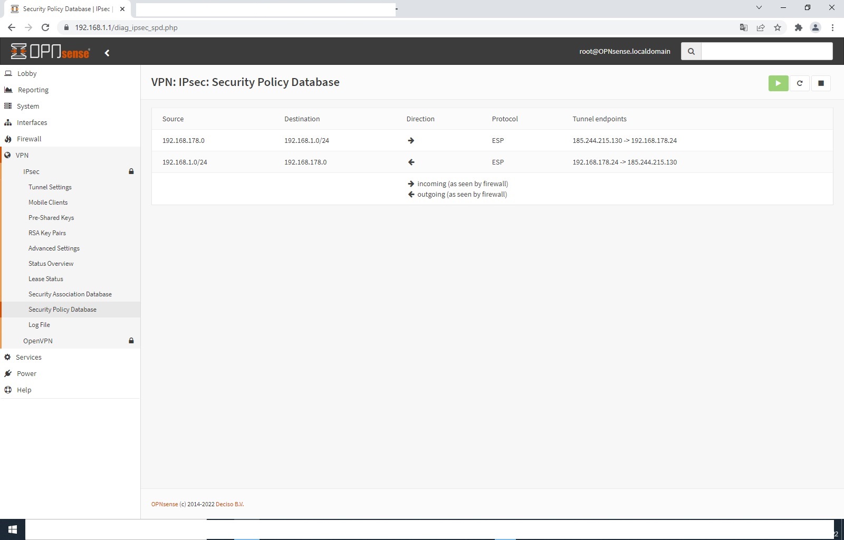Click tunnel endpoint 185.244.215.130 -> 192.168.178.24
This screenshot has height=540, width=844.
coord(625,141)
